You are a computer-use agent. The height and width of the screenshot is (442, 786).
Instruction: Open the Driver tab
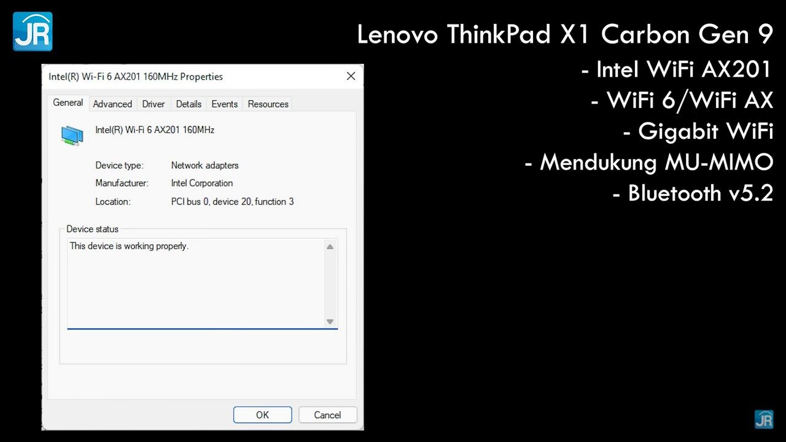coord(153,104)
